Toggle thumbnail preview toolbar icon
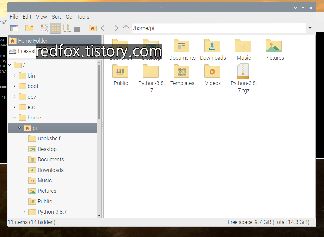Screen dimensions: 324x237 point(44,28)
